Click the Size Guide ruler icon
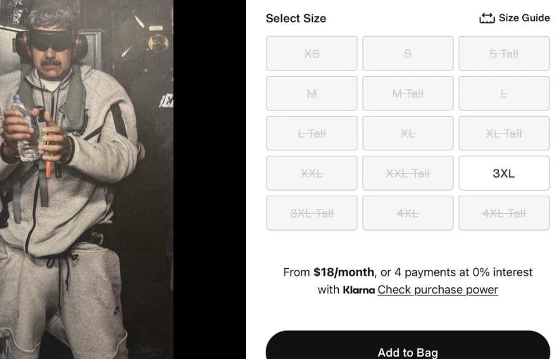 coord(487,18)
